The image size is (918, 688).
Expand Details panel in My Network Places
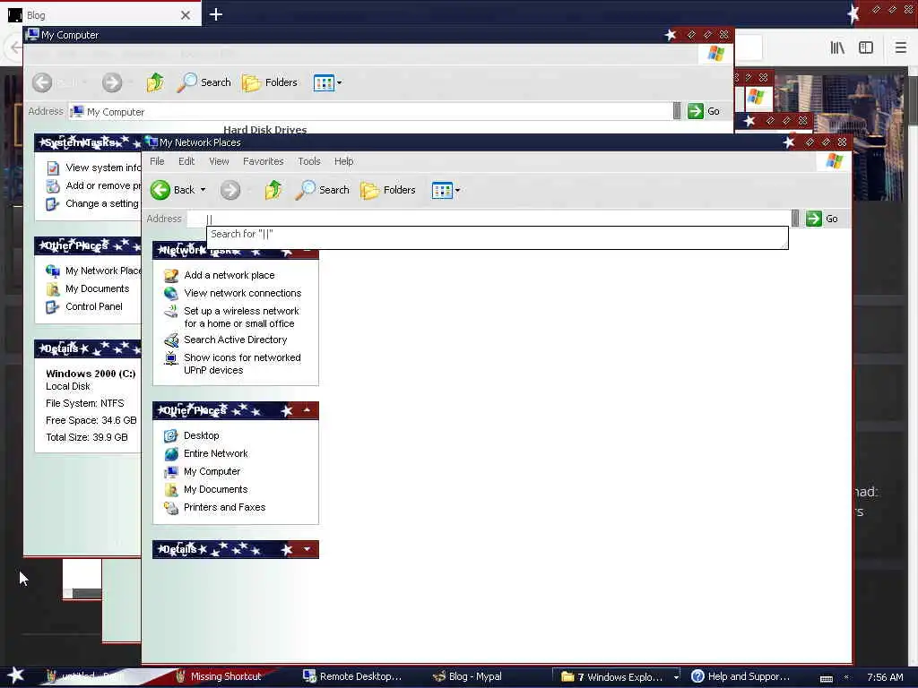(307, 549)
